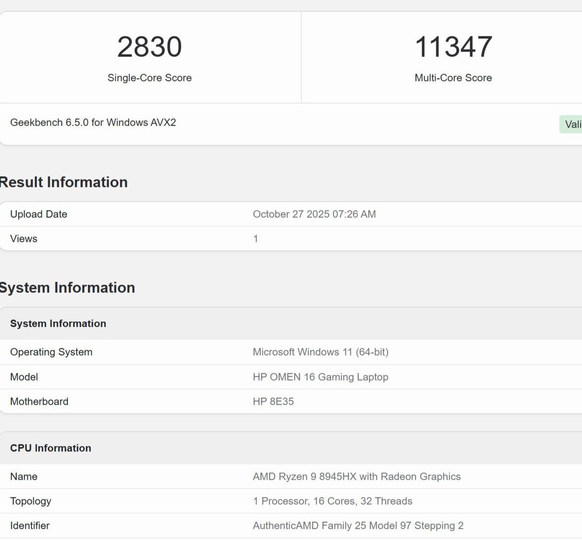Click the CPU Information table header

(51, 448)
